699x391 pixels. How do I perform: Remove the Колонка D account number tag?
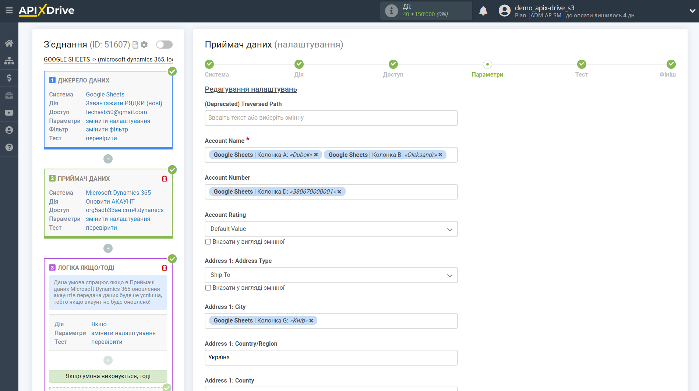pos(339,191)
